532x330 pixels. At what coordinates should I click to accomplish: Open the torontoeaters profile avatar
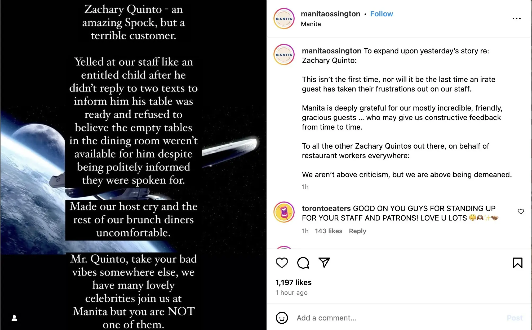[284, 212]
